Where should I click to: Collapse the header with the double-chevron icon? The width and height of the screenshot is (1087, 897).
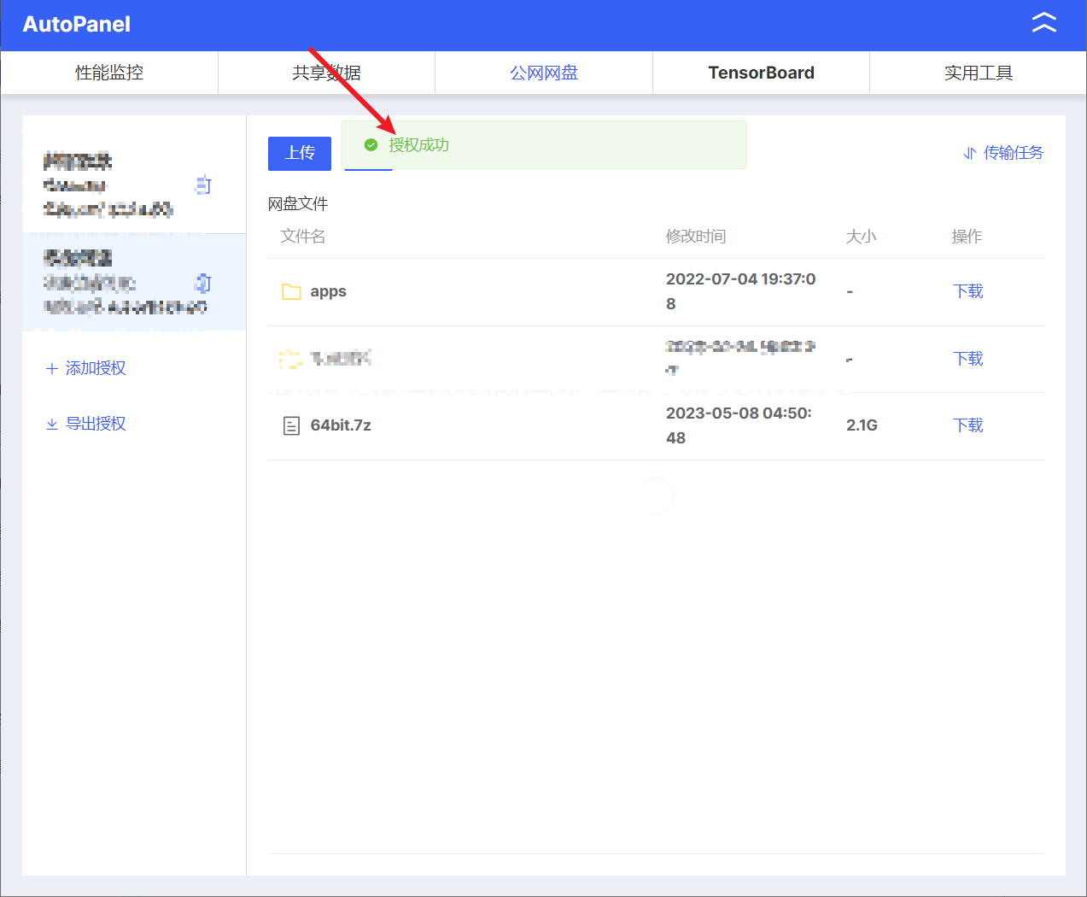tap(1043, 24)
